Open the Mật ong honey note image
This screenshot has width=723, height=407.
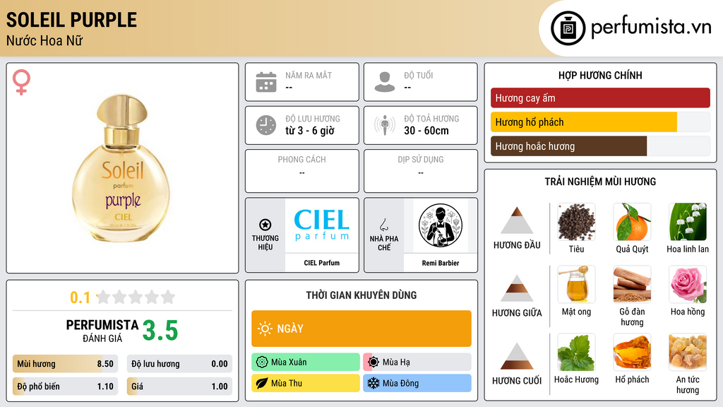tap(576, 284)
